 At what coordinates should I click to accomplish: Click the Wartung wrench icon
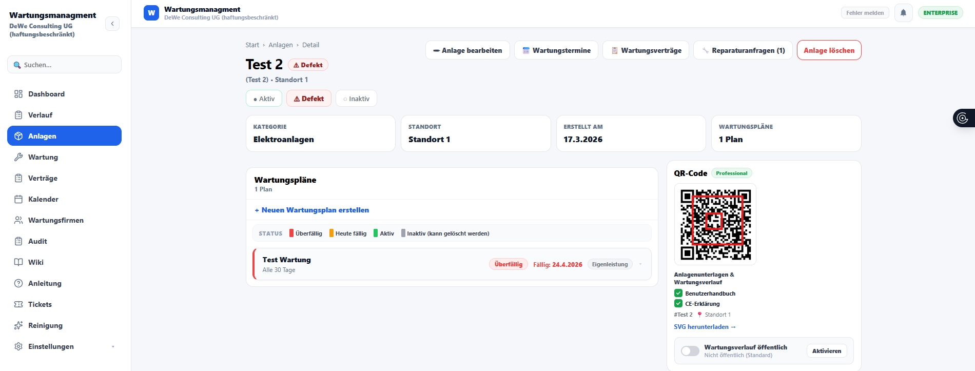point(18,157)
